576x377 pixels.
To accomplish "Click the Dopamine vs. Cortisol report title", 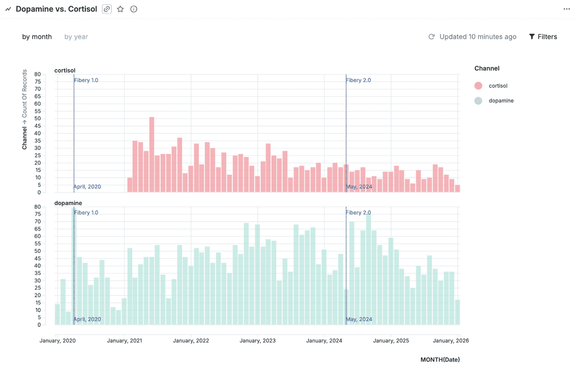I will click(57, 9).
